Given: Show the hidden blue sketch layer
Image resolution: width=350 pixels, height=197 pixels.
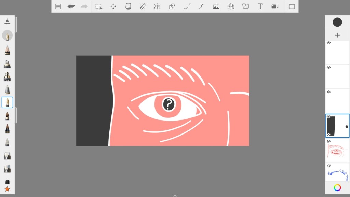Looking at the screenshot, I should pos(328,166).
